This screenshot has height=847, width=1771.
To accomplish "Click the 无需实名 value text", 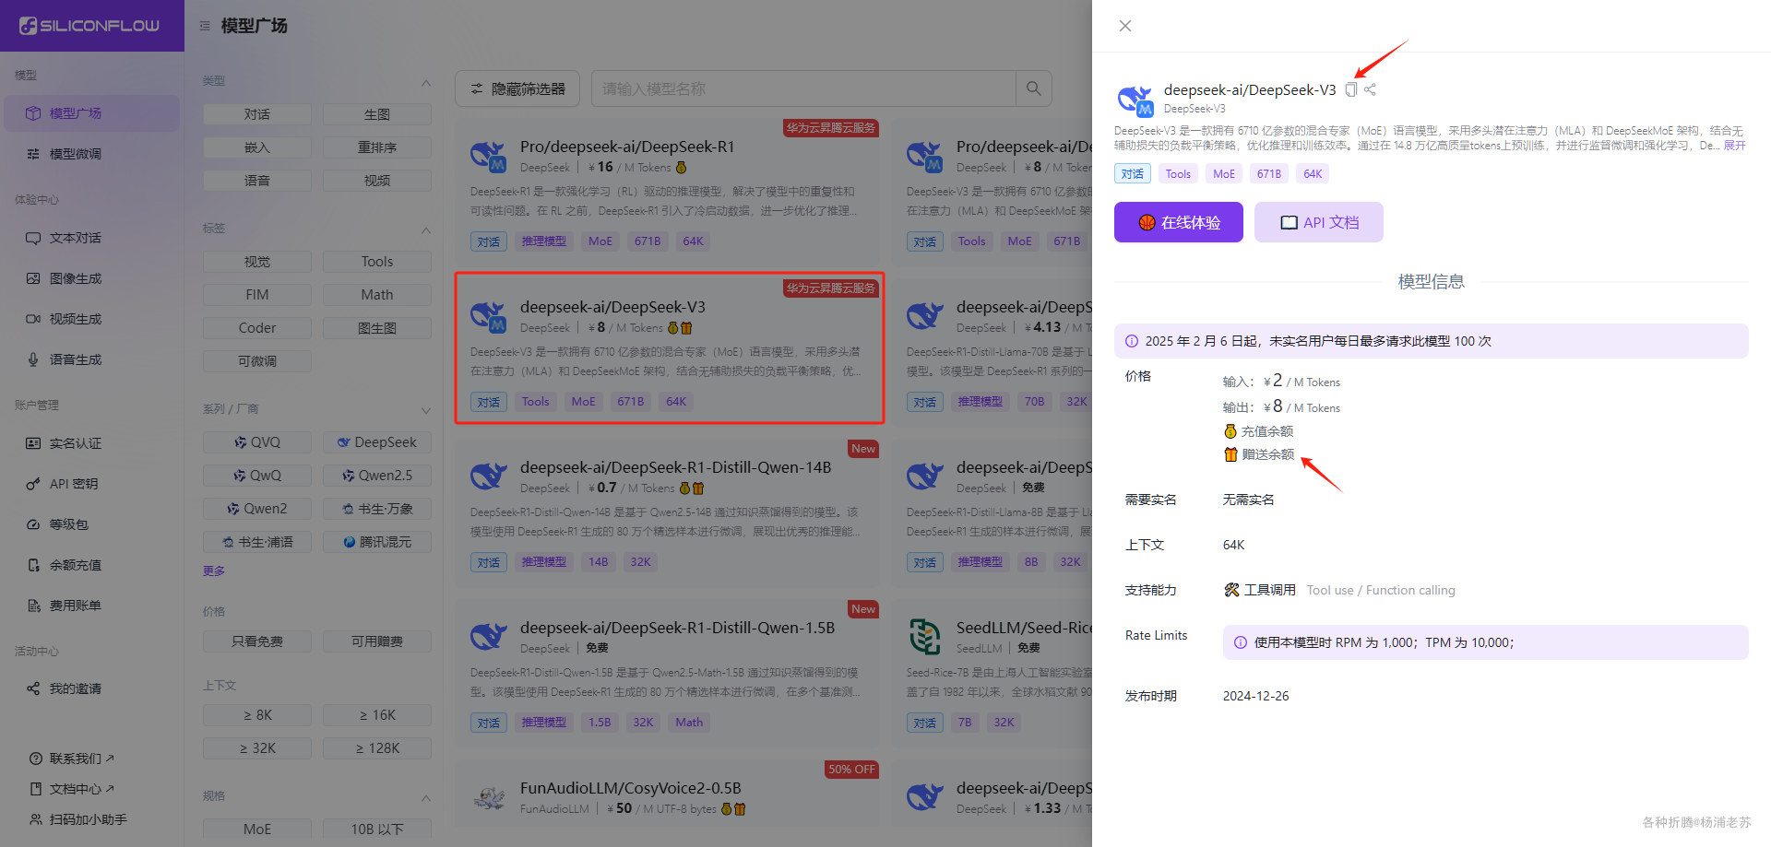I will coord(1249,500).
